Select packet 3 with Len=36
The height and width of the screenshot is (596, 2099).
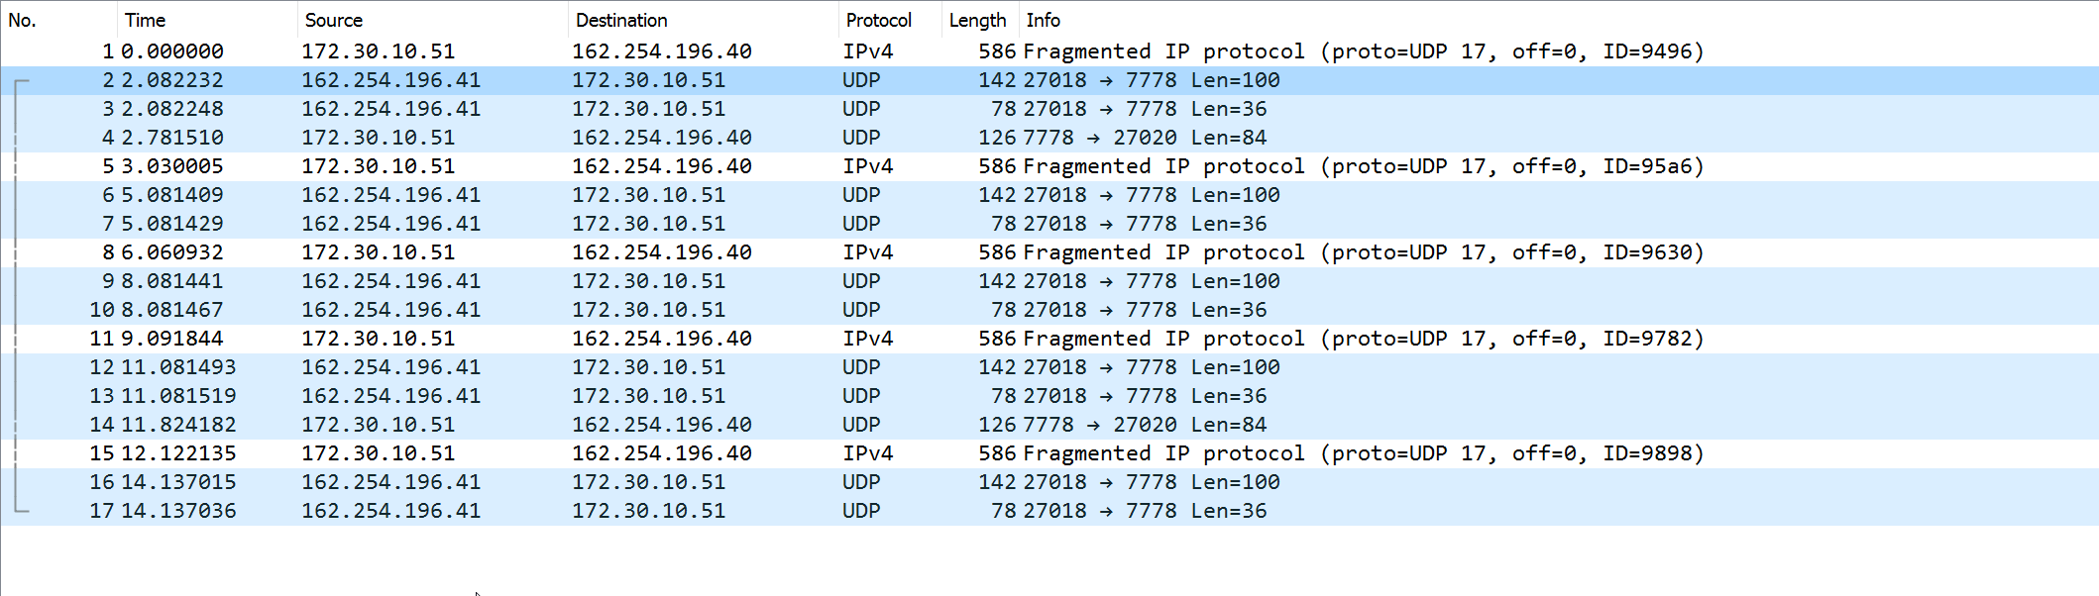point(1049,109)
